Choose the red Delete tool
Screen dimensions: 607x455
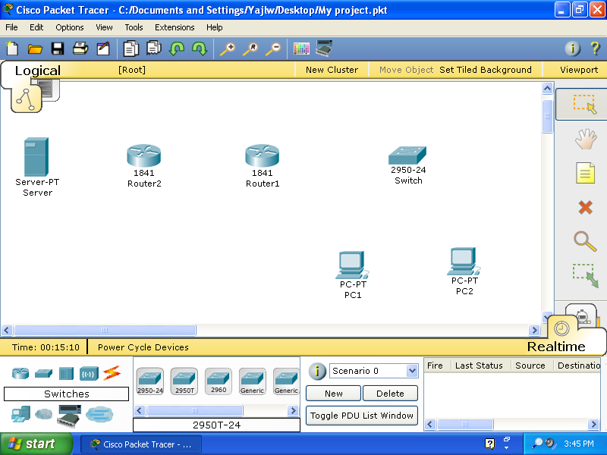pyautogui.click(x=585, y=207)
